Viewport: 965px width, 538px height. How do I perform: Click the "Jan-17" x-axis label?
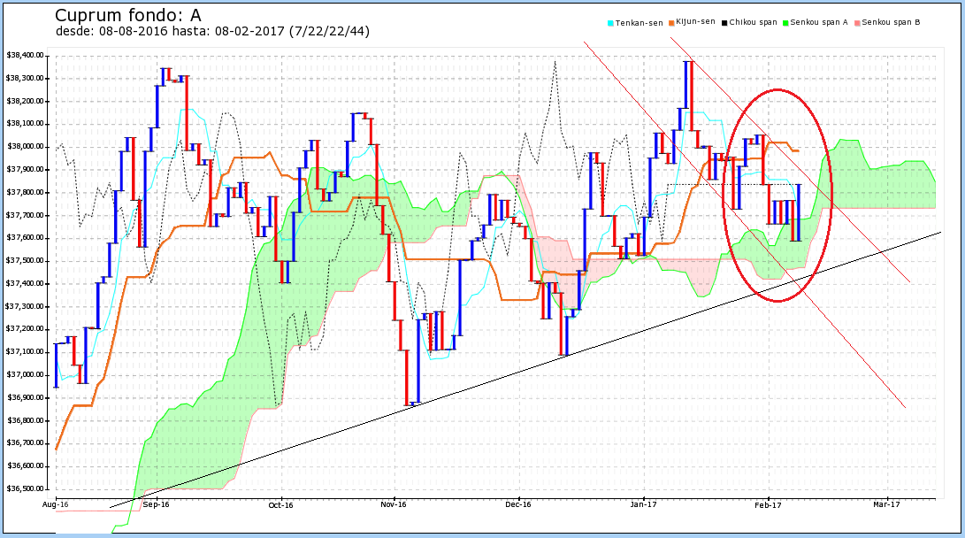click(x=644, y=505)
